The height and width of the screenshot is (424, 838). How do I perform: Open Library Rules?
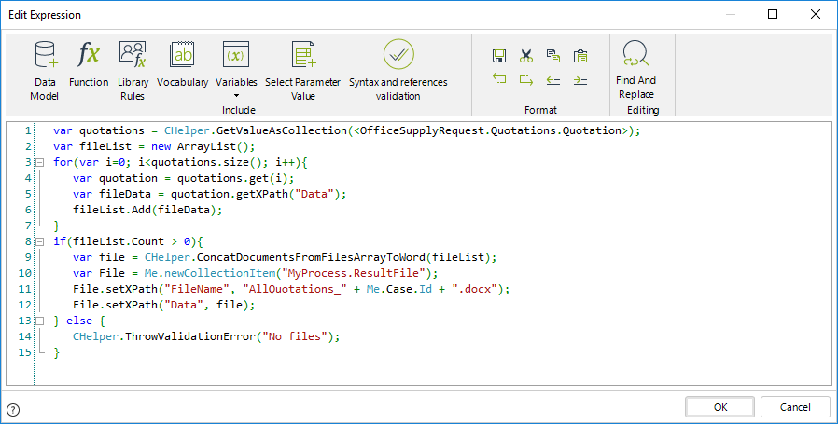coord(133,71)
